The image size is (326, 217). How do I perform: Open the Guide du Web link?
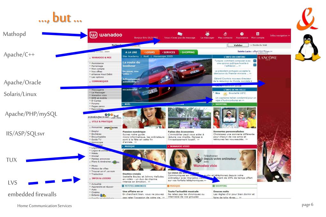(260, 45)
